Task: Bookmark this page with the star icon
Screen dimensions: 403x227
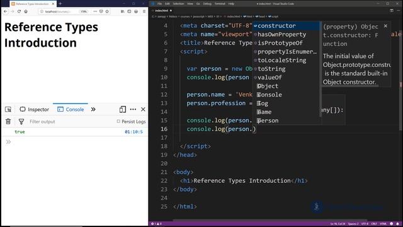Action: (x=107, y=11)
